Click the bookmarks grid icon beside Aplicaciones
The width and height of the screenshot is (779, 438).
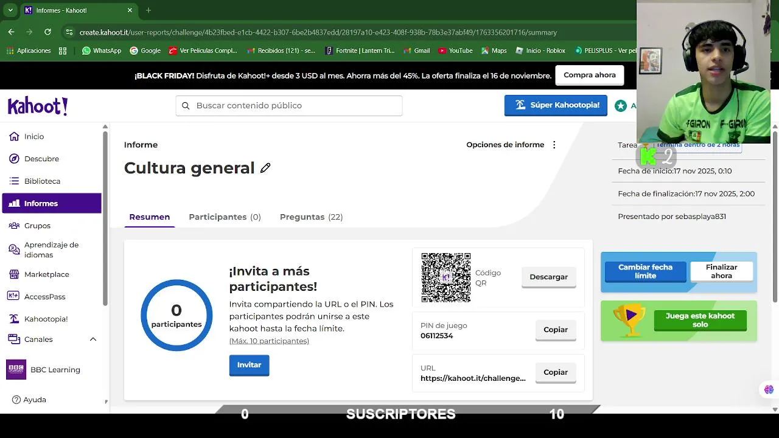(x=63, y=50)
